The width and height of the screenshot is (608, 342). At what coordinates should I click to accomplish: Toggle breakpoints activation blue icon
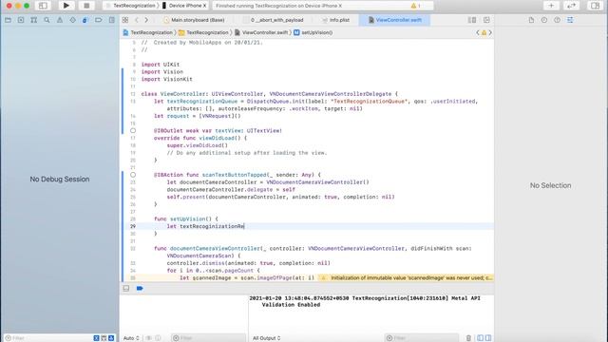[140, 288]
